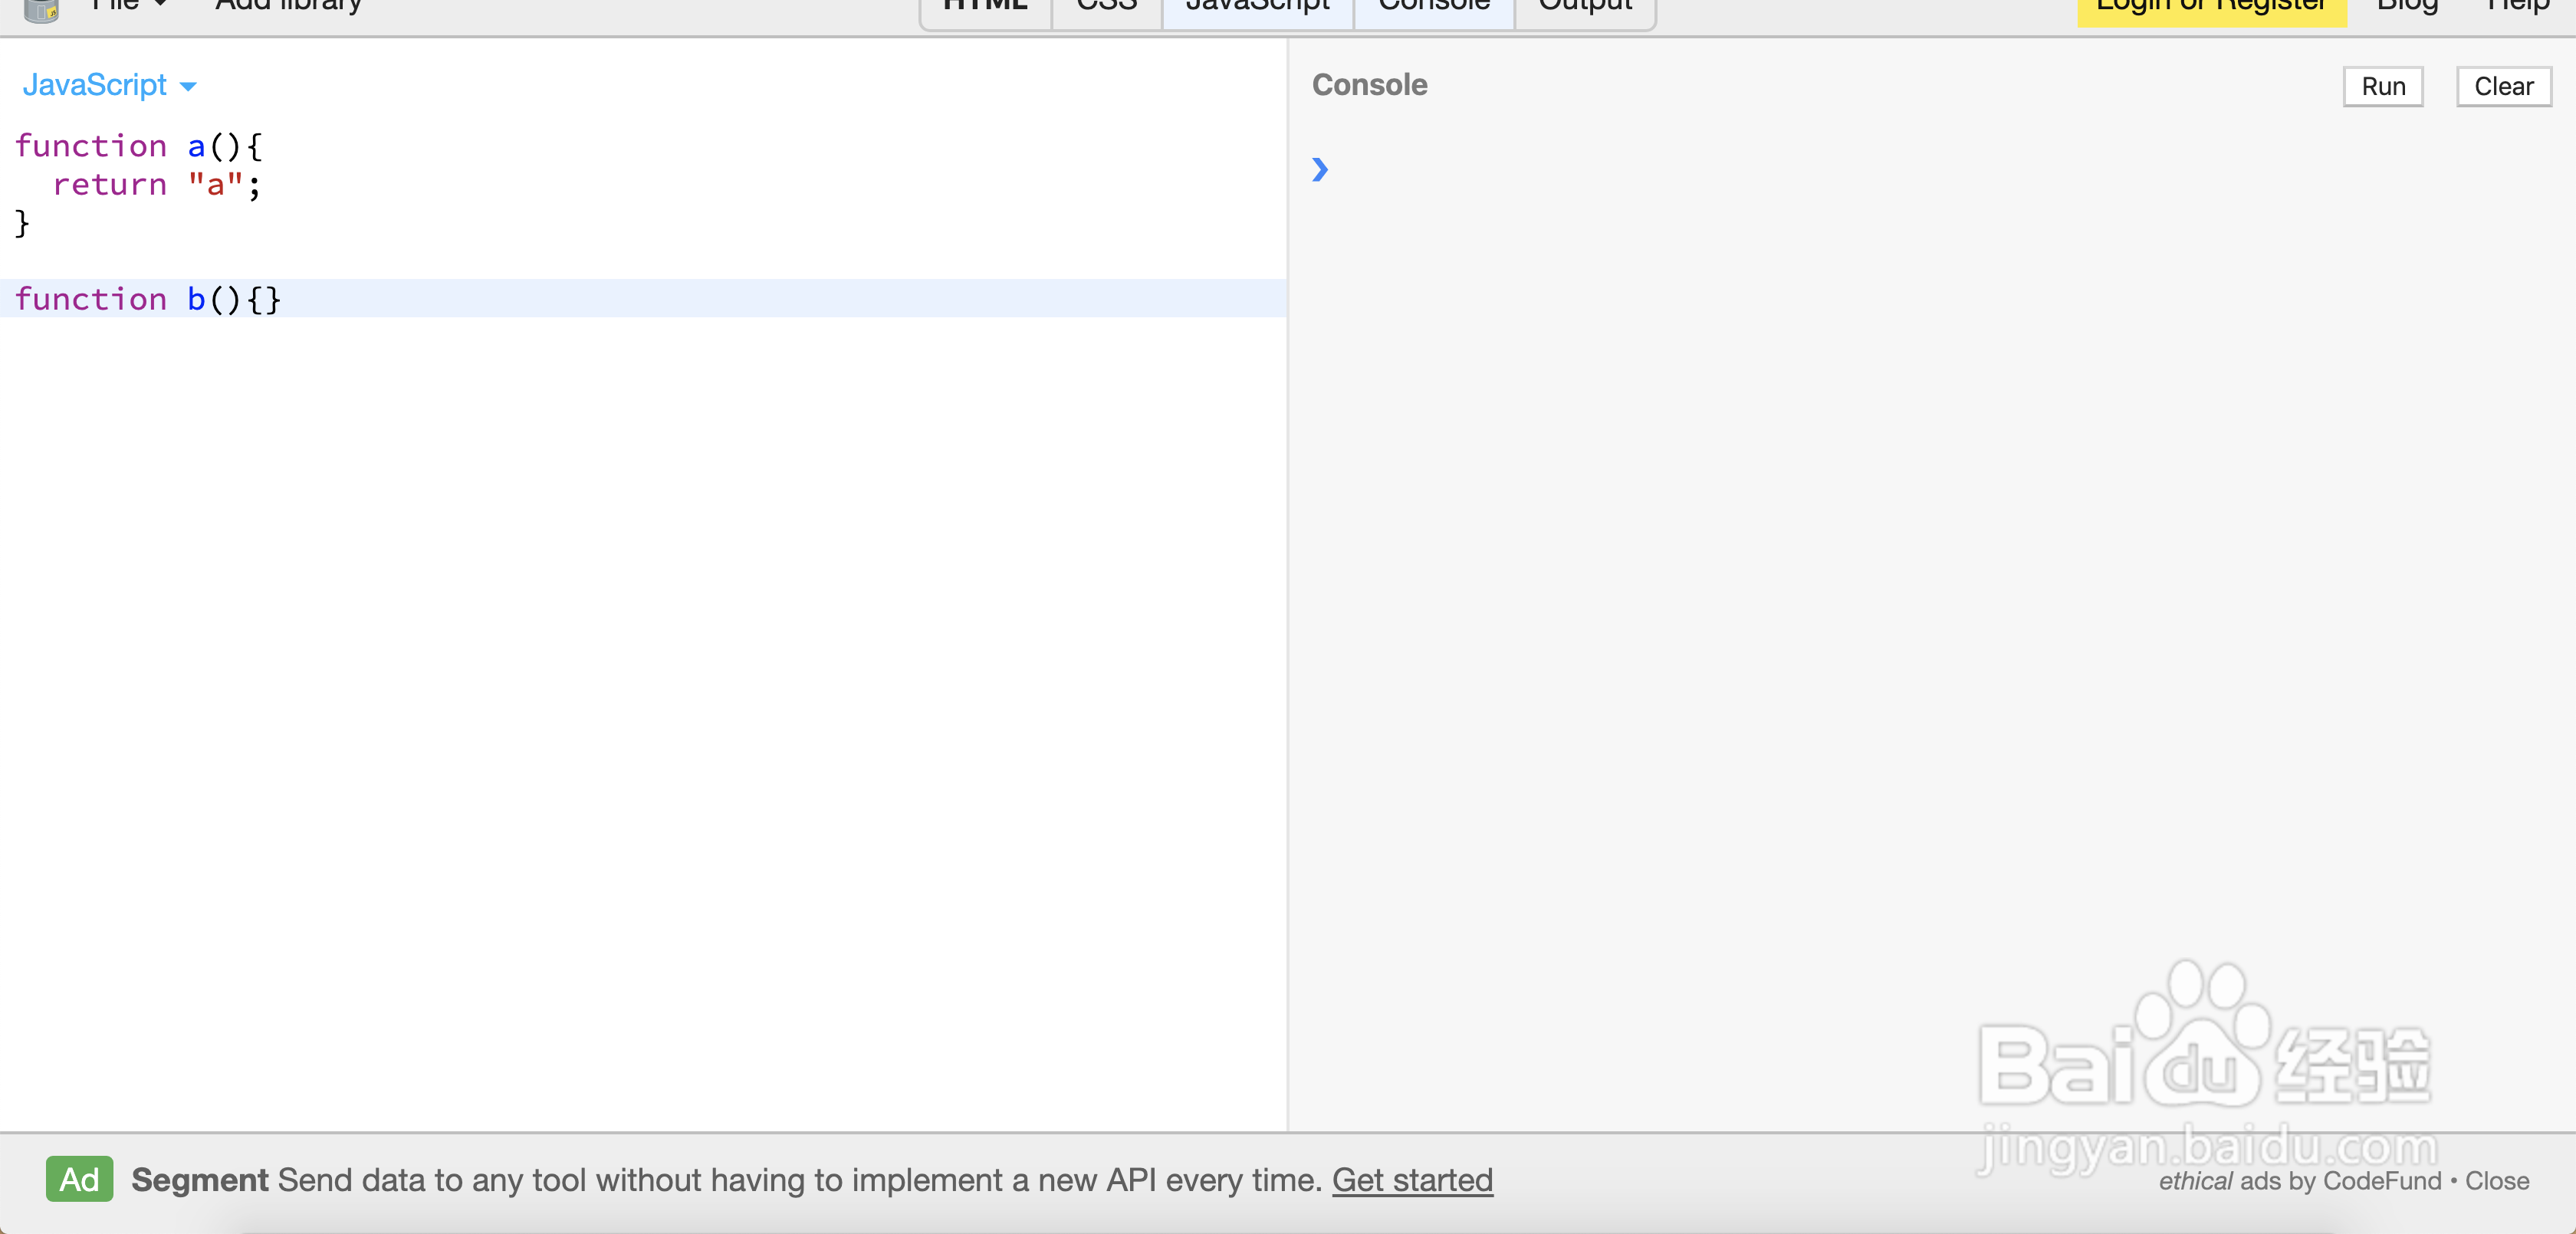Expand the JavaScript language dropdown

(x=109, y=85)
